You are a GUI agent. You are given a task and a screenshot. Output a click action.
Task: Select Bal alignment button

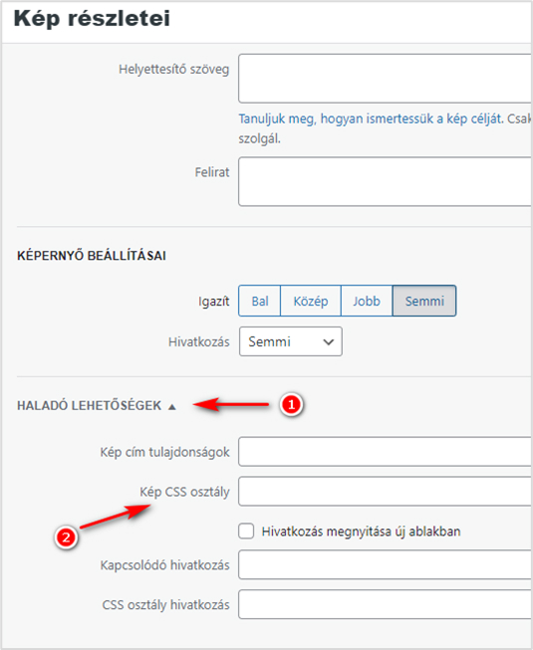coord(260,301)
